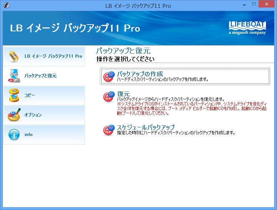Click the 指定した時刻に schedule description text

pyautogui.click(x=176, y=133)
